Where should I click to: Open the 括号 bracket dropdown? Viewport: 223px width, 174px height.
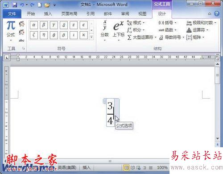click(x=167, y=23)
